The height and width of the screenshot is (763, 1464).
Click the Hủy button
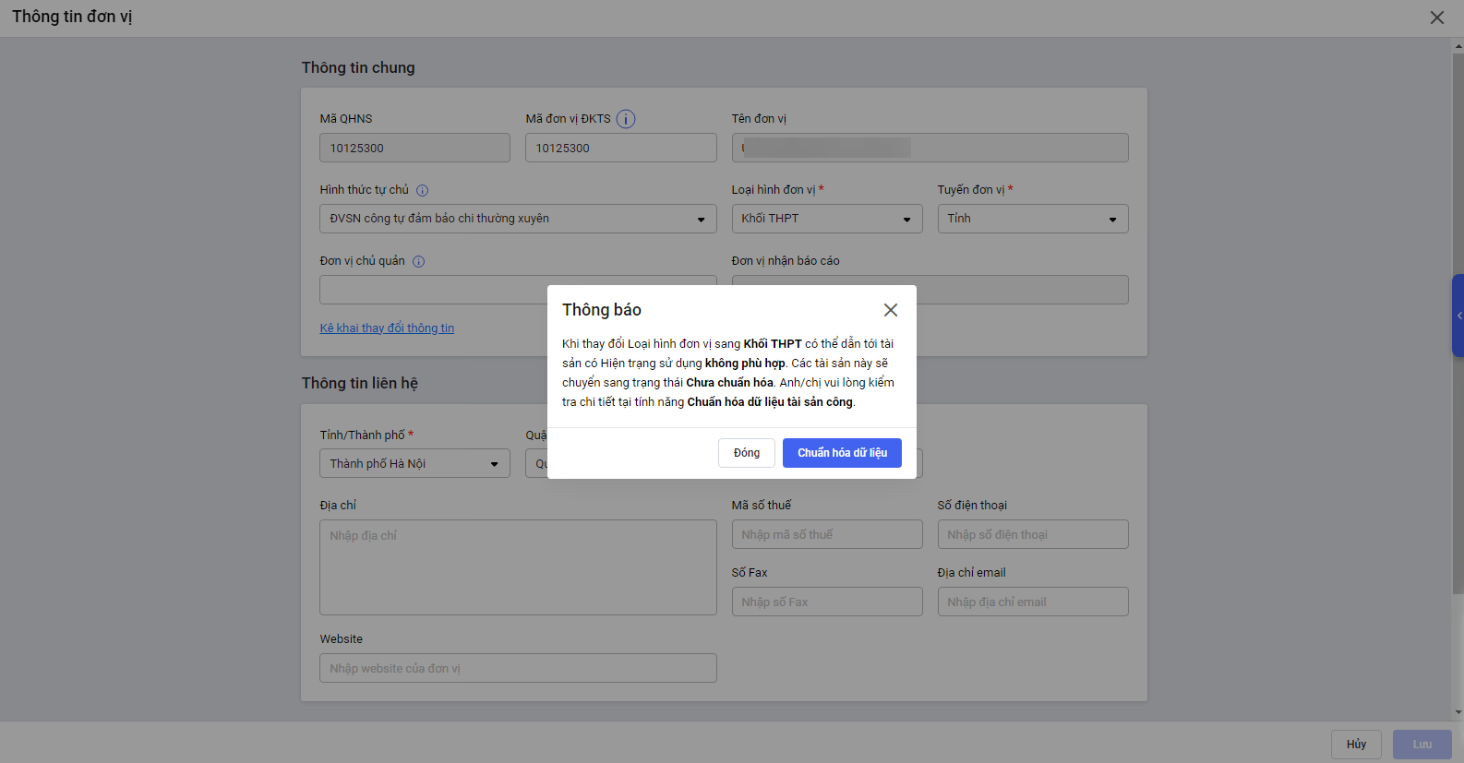click(1355, 745)
